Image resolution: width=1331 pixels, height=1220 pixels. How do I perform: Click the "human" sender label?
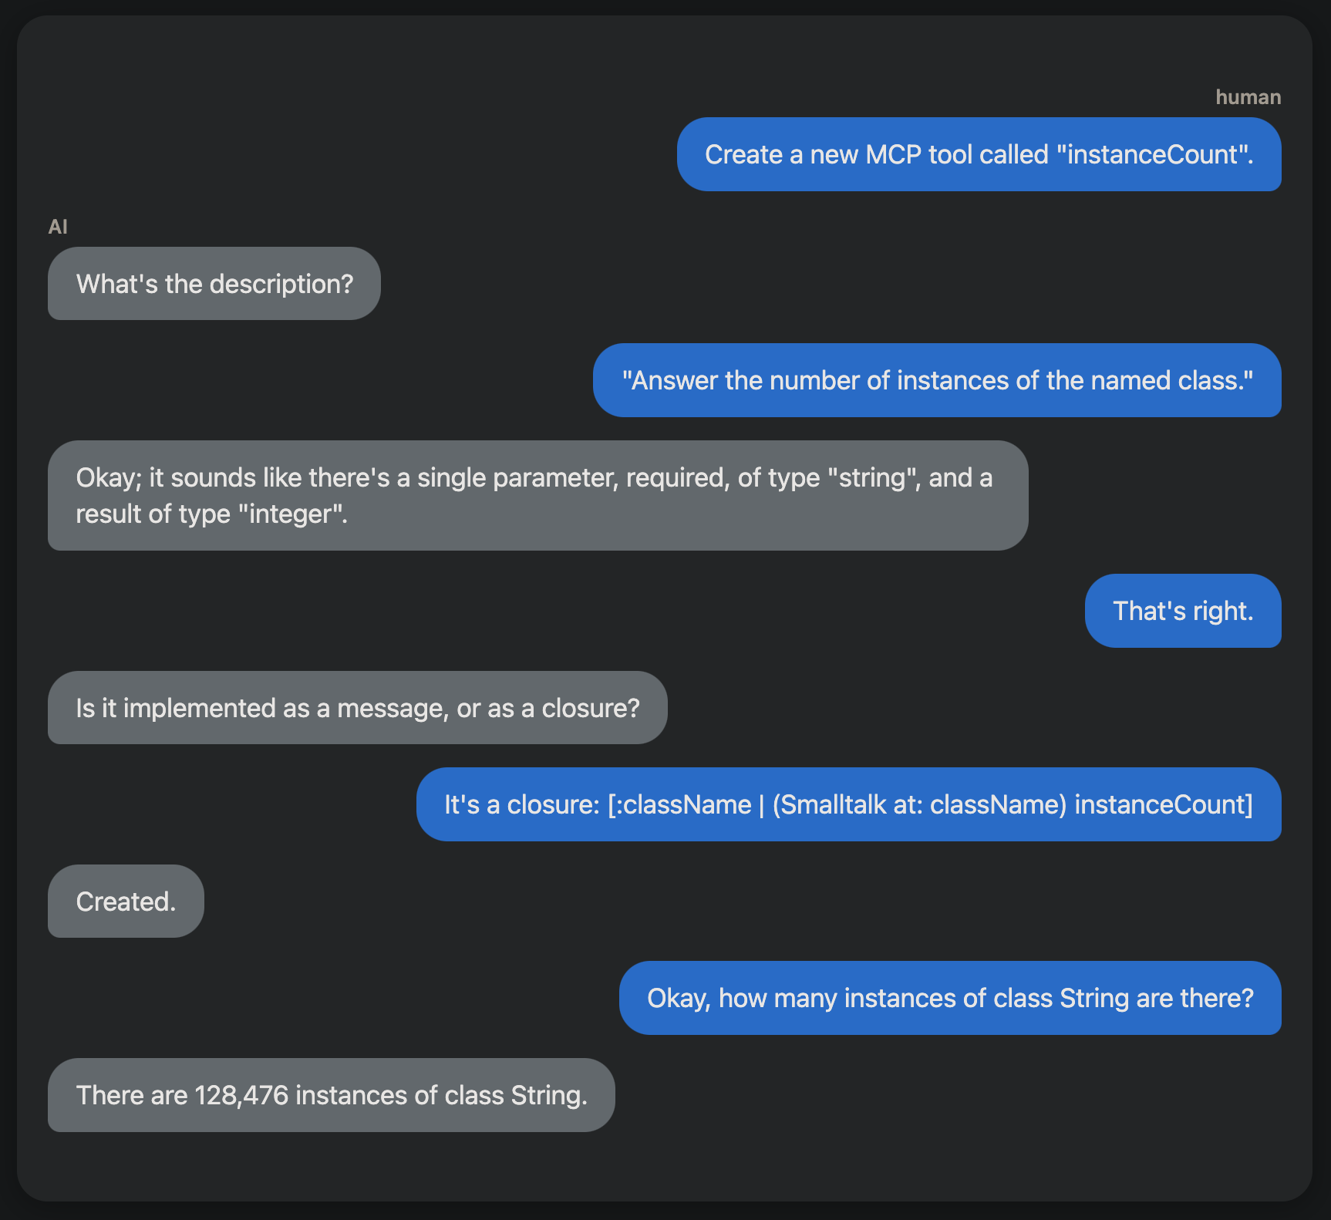pyautogui.click(x=1248, y=97)
